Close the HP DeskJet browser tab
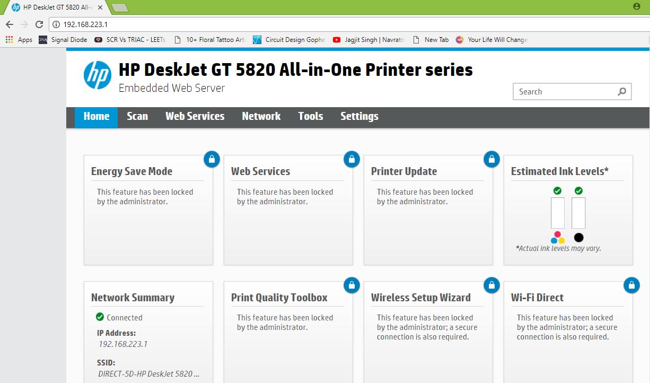 click(100, 7)
